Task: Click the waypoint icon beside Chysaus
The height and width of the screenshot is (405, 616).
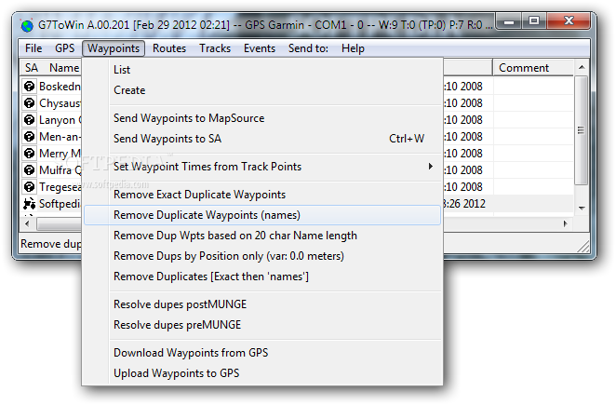Action: [29, 103]
